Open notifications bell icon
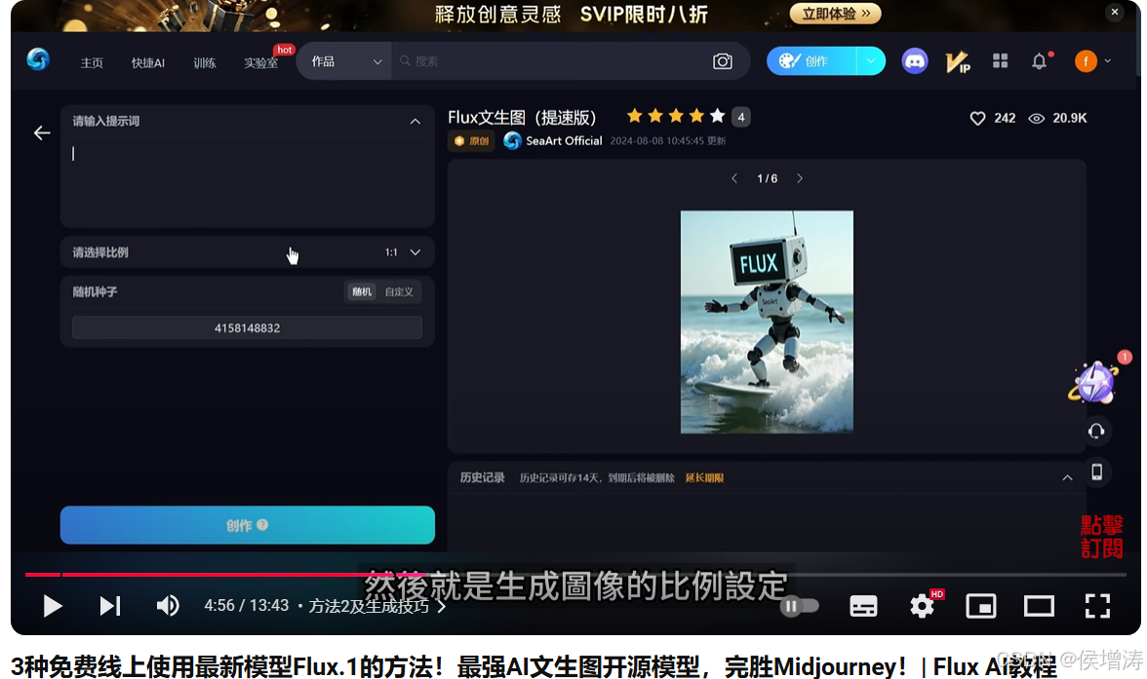The height and width of the screenshot is (679, 1147). point(1040,61)
